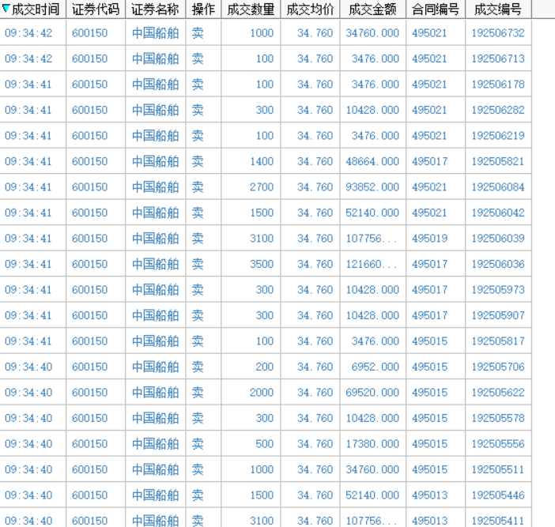The image size is (555, 527).
Task: Click quantity 3500 cell
Action: [262, 264]
